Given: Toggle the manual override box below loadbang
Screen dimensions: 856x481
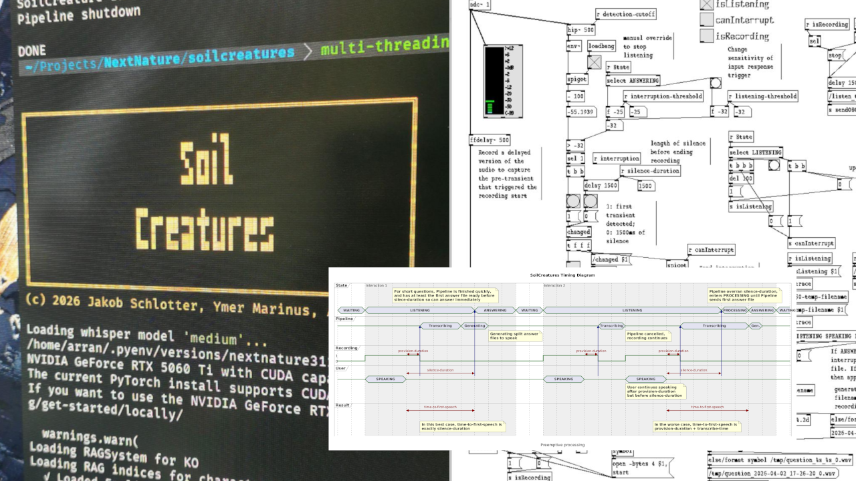Looking at the screenshot, I should pos(595,62).
